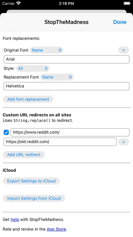Viewport: 133px width, 237px height.
Task: Import Settings from iCloud
Action: point(34,198)
